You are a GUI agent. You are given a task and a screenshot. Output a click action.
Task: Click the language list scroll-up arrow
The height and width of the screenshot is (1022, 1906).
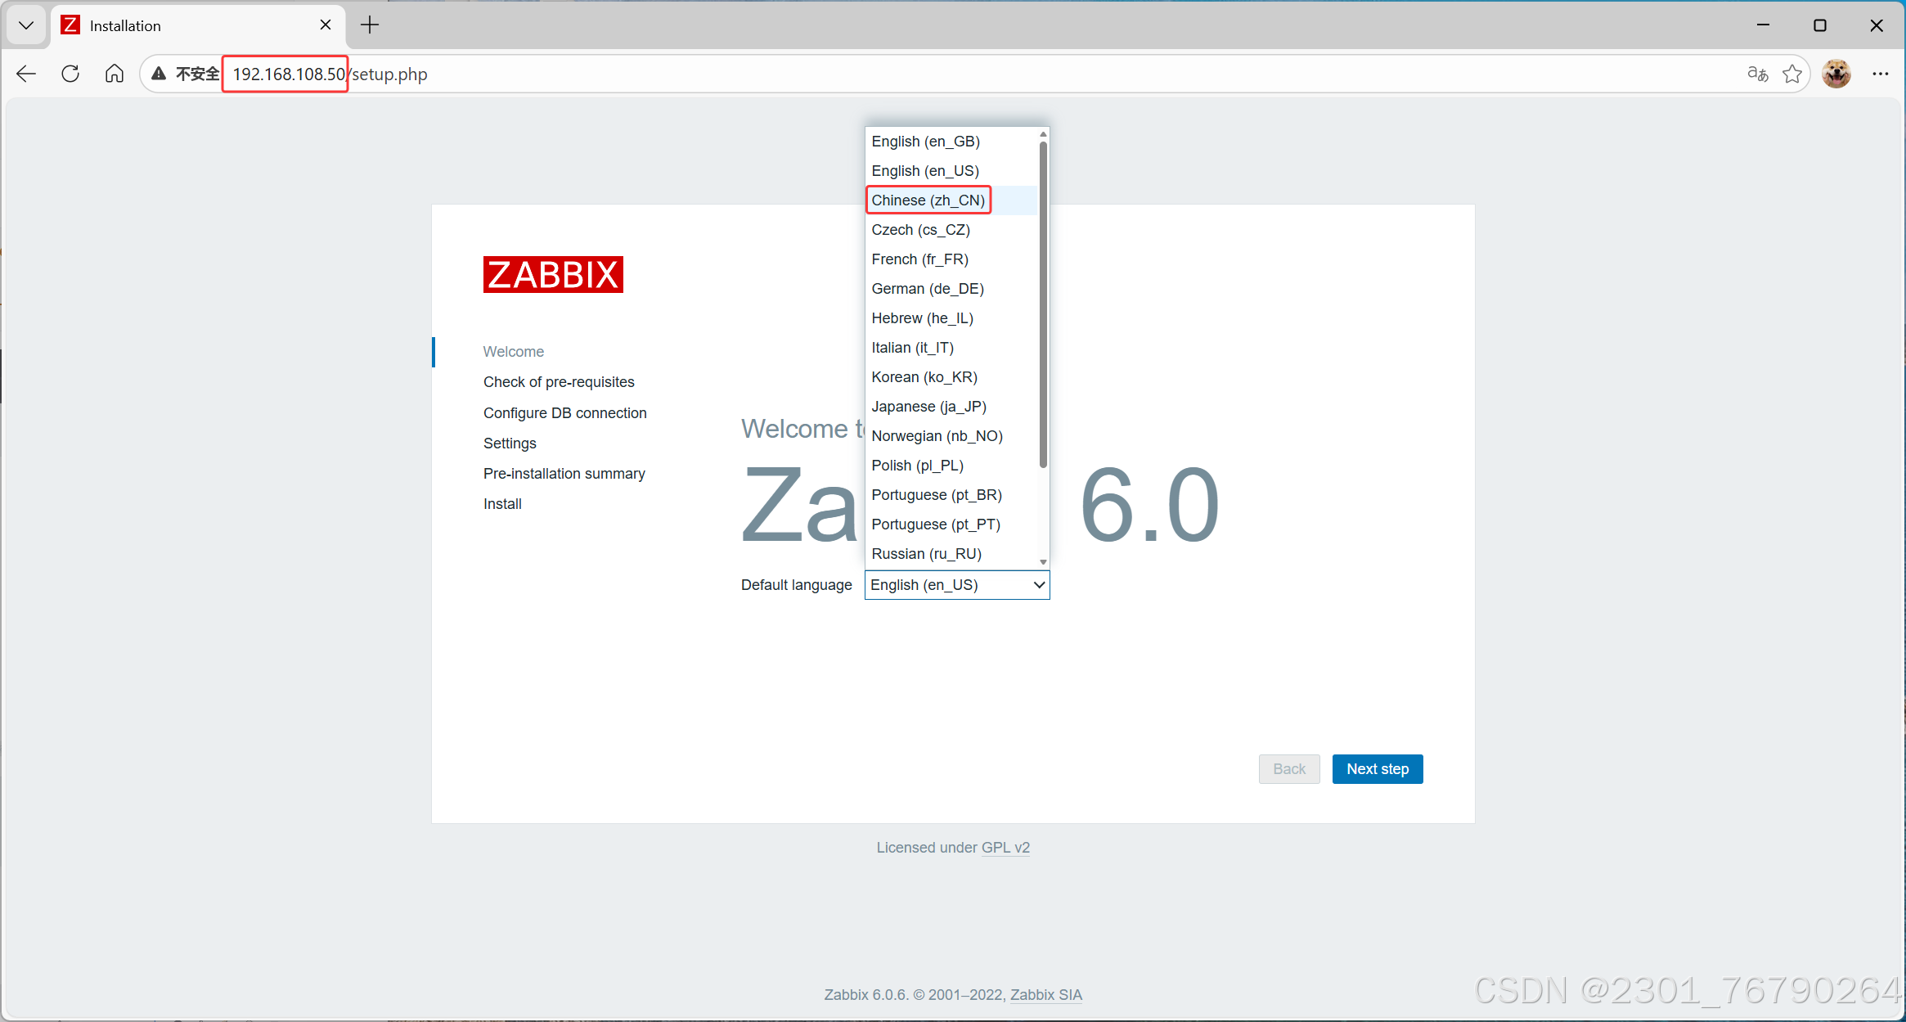[x=1043, y=134]
